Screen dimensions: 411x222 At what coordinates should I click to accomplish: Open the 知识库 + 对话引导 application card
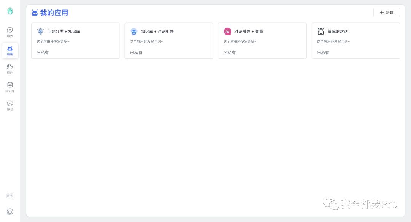(x=169, y=41)
